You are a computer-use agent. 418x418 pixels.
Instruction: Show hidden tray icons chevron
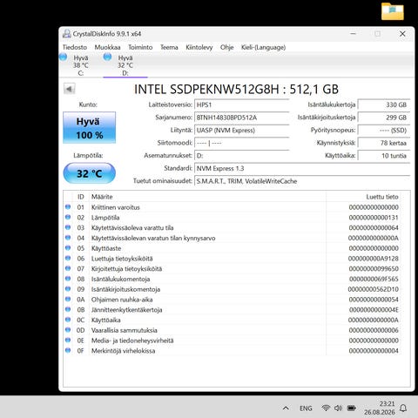[286, 408]
